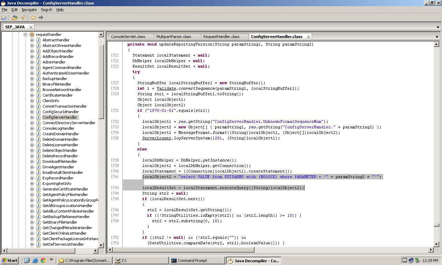Select GenerateCertificateHandler in the tree

(65, 189)
